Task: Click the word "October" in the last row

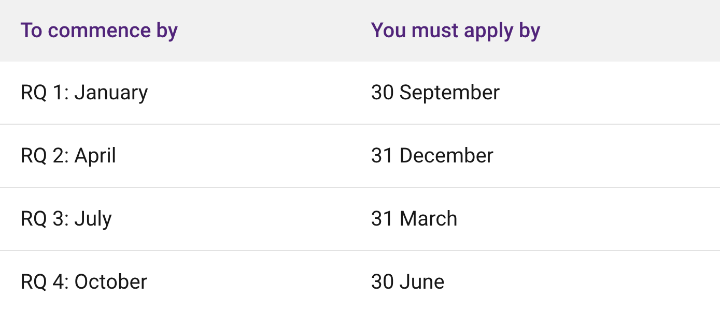Action: [111, 282]
